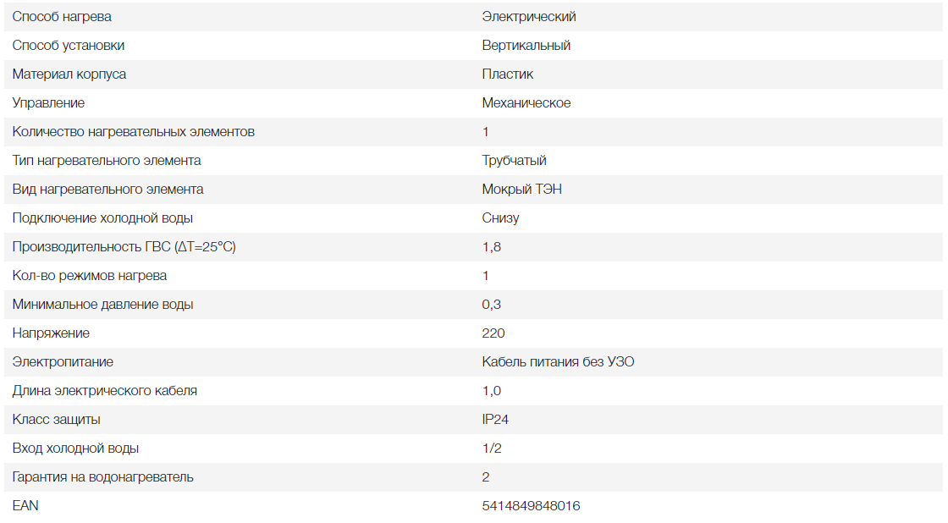Select the EAN number 5414849848016
Screen dimensions: 948x523
point(531,506)
